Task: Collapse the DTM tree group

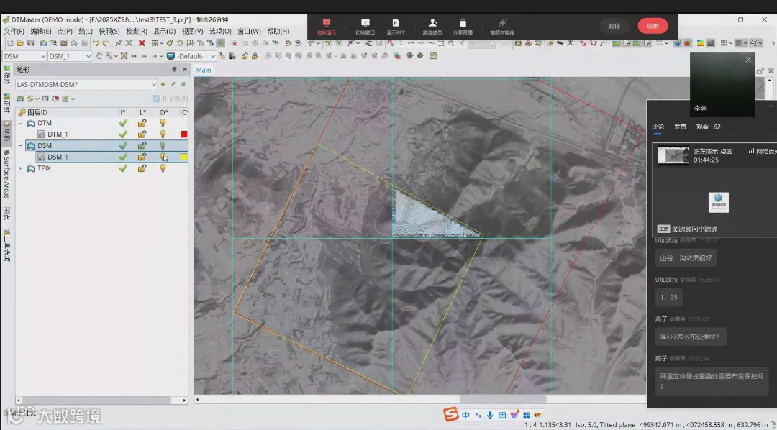Action: (x=21, y=123)
